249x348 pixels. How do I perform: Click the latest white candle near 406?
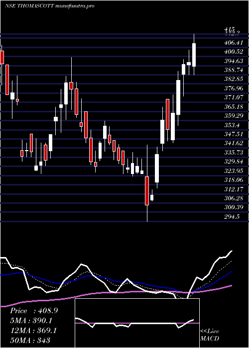click(x=194, y=55)
